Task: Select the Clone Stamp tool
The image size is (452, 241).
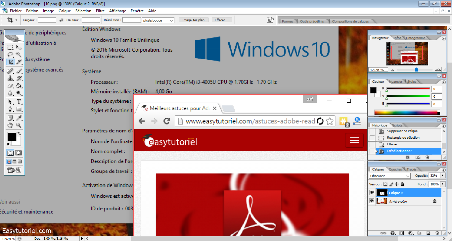Action: [x=11, y=78]
